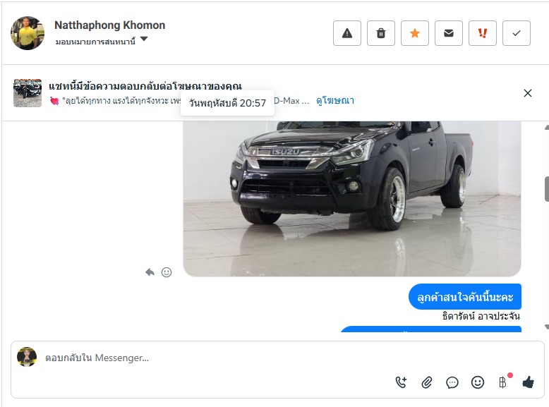
Task: Delete conversation using the trash icon
Action: (381, 33)
